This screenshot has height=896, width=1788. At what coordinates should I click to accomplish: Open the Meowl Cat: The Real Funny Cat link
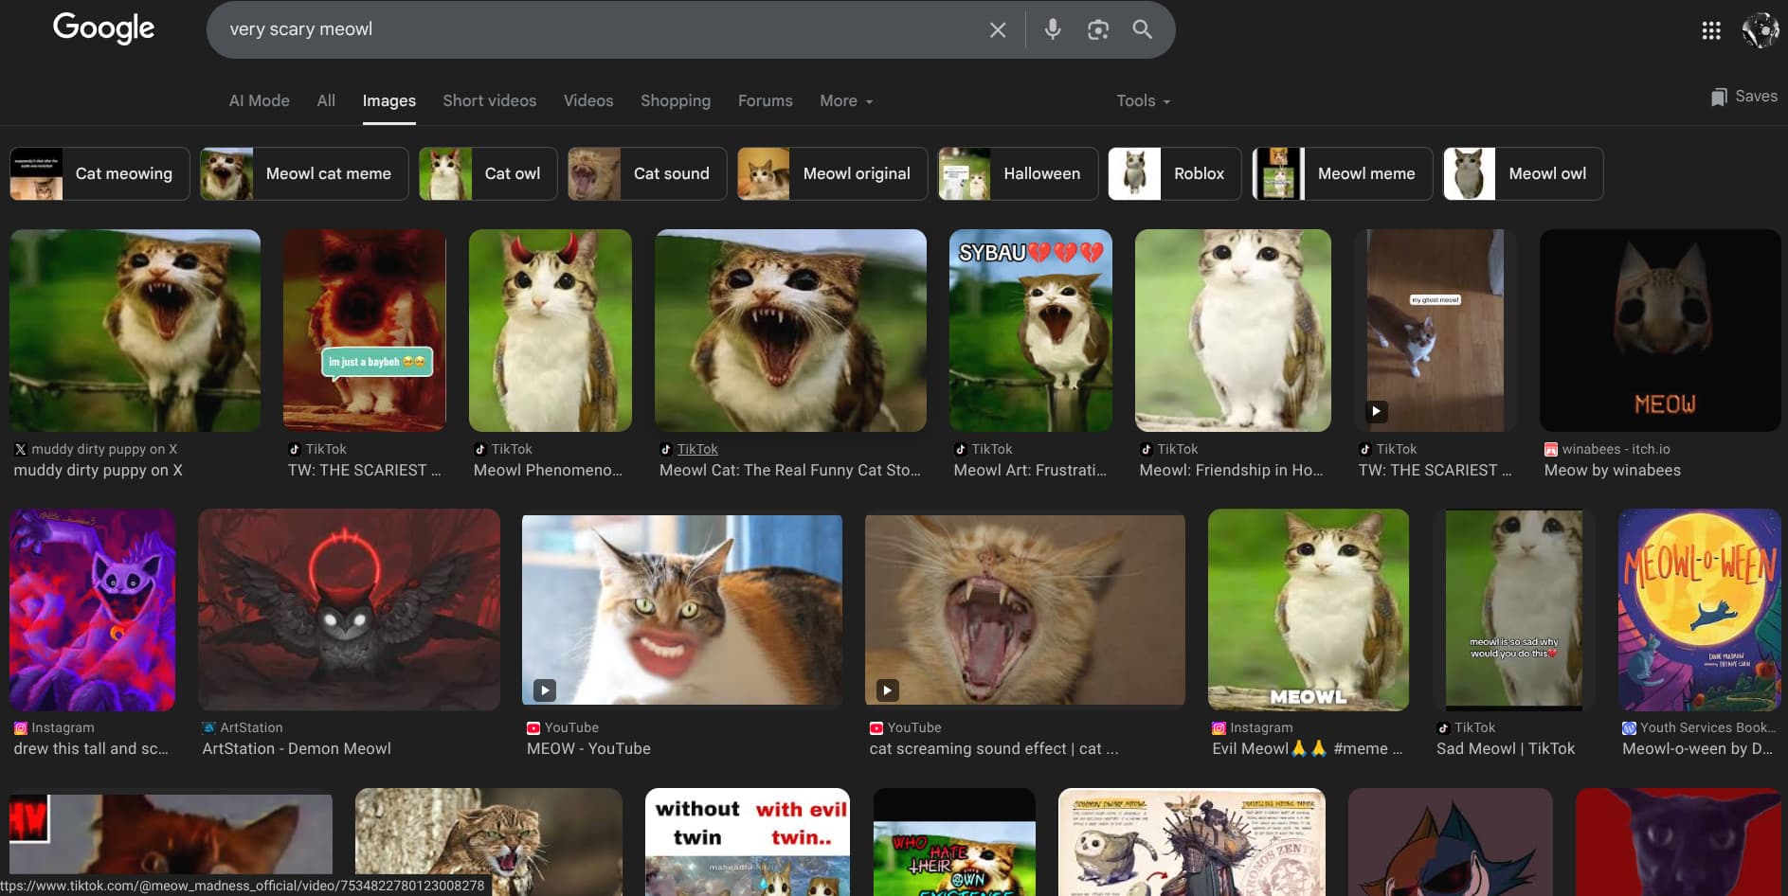789,470
